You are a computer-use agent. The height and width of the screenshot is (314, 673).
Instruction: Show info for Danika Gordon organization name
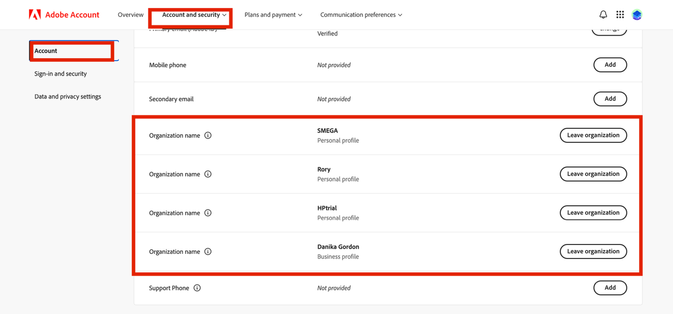click(208, 251)
